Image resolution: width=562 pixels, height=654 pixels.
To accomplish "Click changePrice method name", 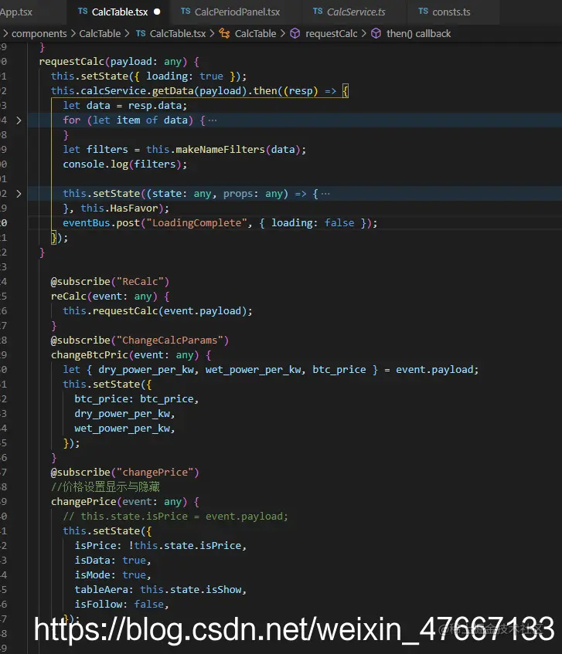I will click(x=83, y=502).
